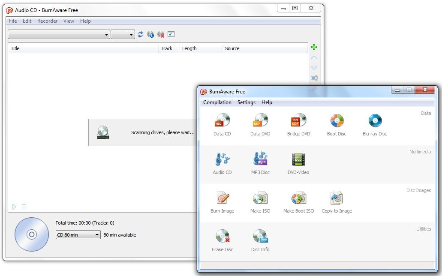Click the Title column header

point(83,48)
